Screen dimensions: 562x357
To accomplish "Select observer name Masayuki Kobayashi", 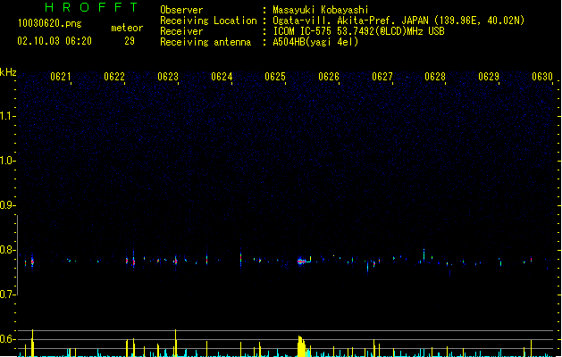I will coord(321,10).
